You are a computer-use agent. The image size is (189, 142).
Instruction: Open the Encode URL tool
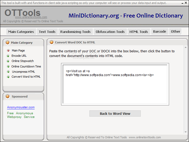point(19,56)
